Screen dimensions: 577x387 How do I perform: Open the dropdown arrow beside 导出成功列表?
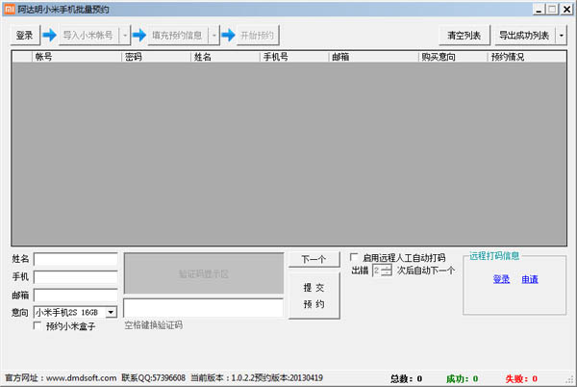pyautogui.click(x=562, y=36)
